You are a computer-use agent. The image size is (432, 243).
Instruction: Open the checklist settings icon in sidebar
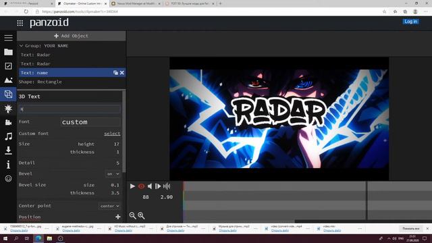8,66
